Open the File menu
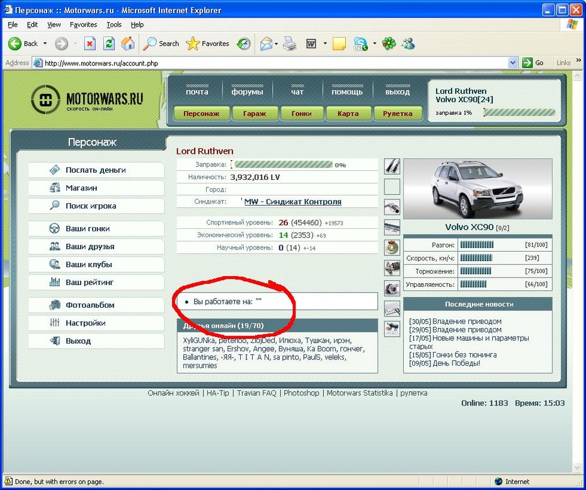The image size is (586, 490). coord(13,25)
